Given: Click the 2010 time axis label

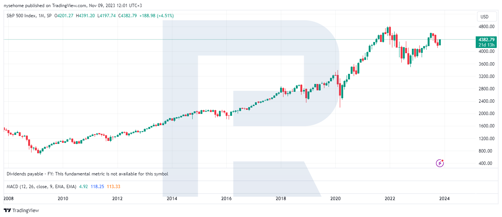Looking at the screenshot, I should [x=63, y=199].
